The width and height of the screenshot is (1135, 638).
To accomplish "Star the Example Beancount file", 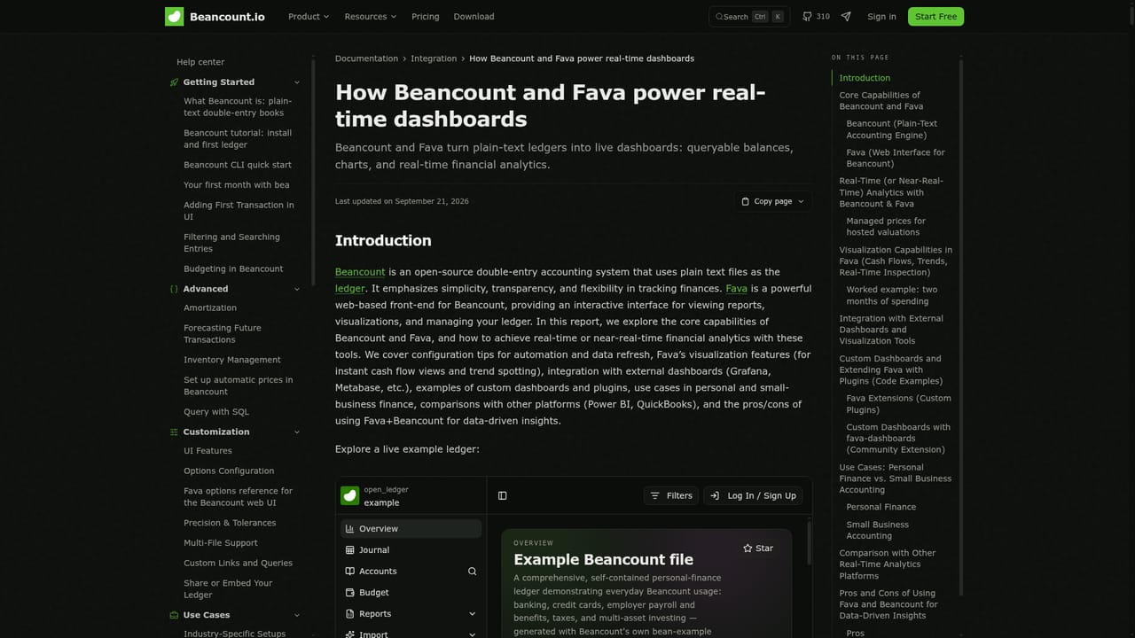I will point(758,549).
